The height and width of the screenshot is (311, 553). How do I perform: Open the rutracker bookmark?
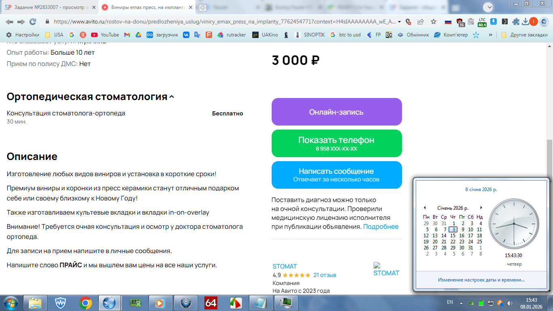pos(232,35)
